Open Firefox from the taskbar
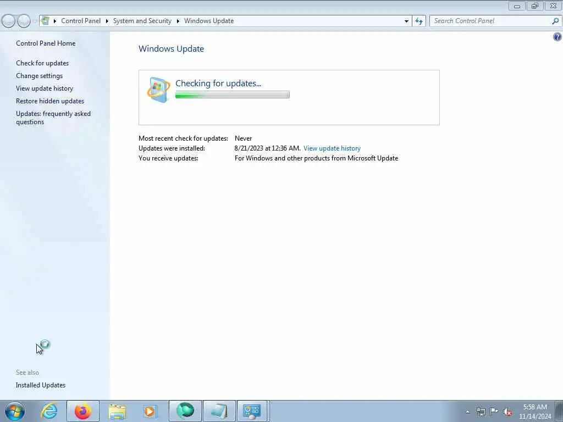Viewport: 563px width, 422px height. (83, 411)
